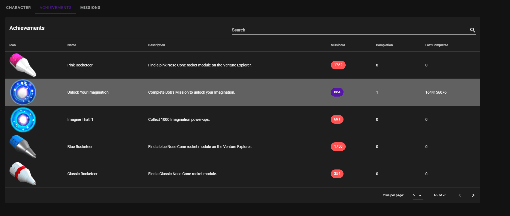
Task: Click the pink Nose Cone description text
Action: click(x=200, y=65)
